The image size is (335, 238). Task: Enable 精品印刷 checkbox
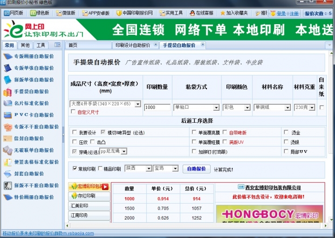click(x=100, y=169)
